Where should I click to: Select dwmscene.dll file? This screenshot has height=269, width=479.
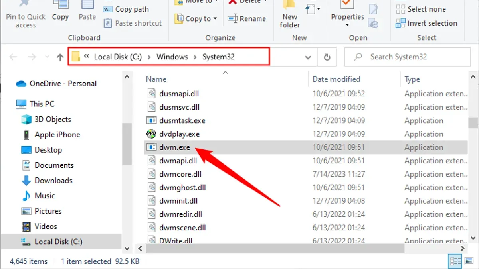pyautogui.click(x=182, y=228)
